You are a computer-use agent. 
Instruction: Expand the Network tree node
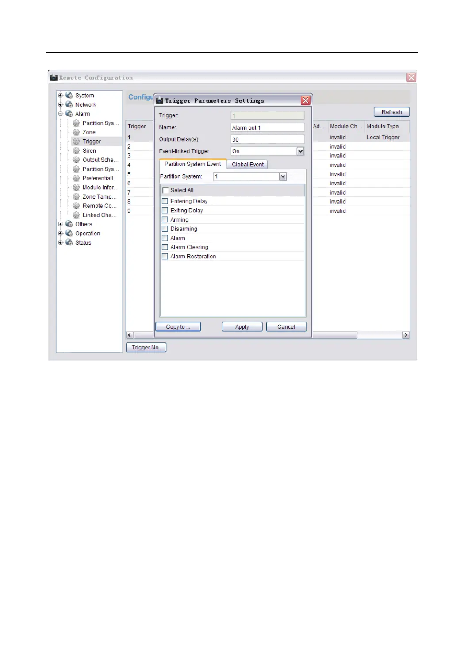click(61, 104)
